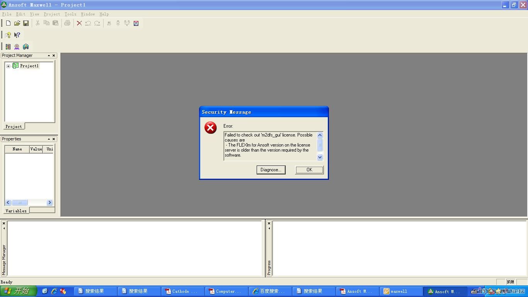
Task: Click the NUM status bar indicator
Action: click(x=511, y=282)
